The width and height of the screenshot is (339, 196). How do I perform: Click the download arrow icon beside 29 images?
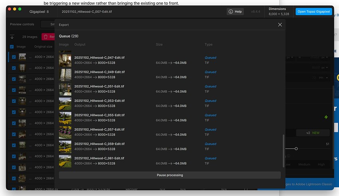click(12, 37)
